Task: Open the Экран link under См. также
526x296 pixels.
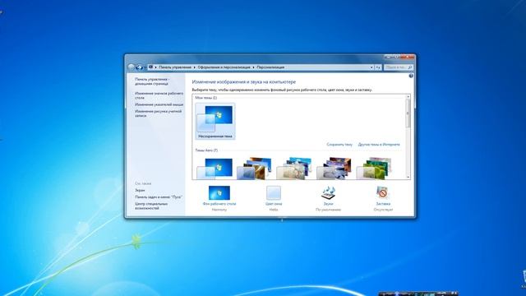Action: pyautogui.click(x=140, y=190)
